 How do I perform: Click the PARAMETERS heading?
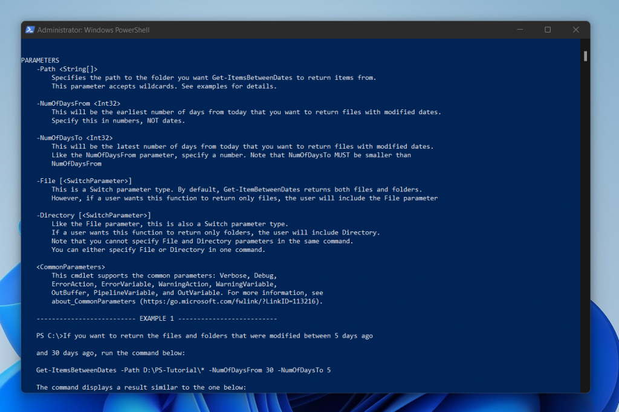[x=40, y=60]
